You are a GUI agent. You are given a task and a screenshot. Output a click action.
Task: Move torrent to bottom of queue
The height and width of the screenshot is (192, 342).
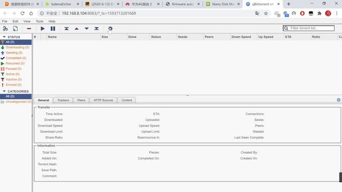[97, 28]
